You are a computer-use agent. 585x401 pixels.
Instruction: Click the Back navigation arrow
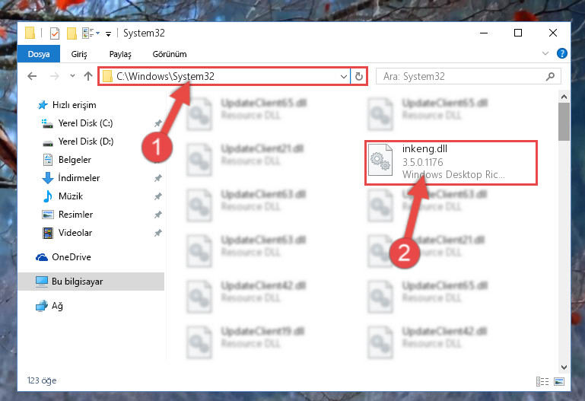coord(32,76)
